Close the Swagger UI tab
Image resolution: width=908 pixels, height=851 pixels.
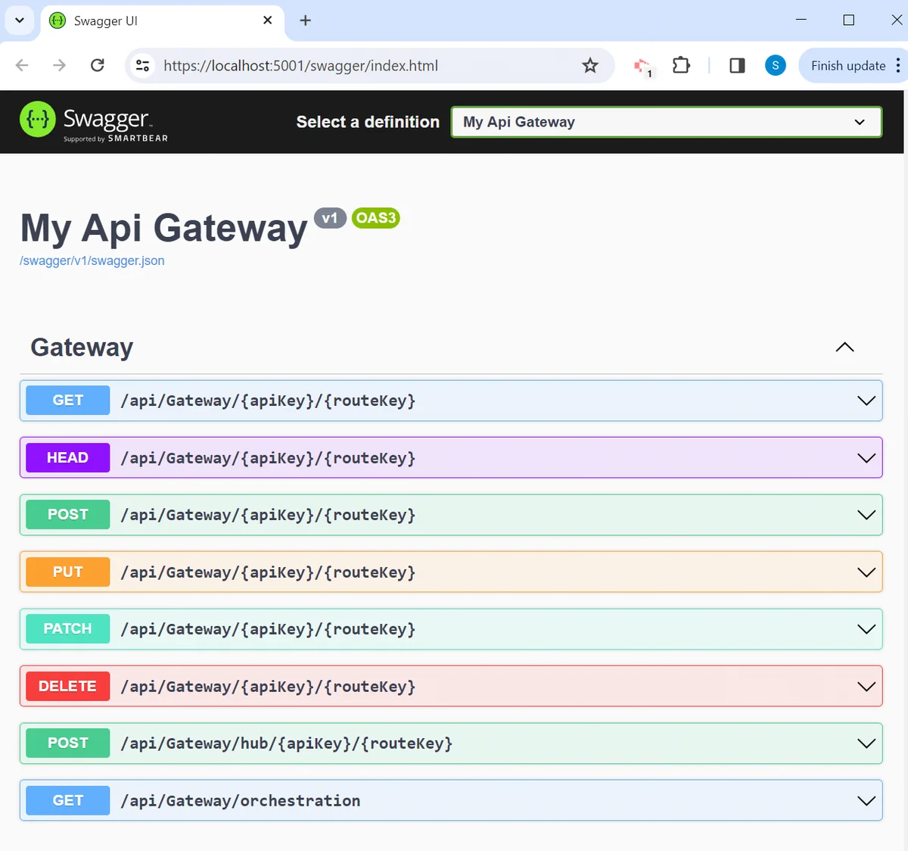pos(267,20)
